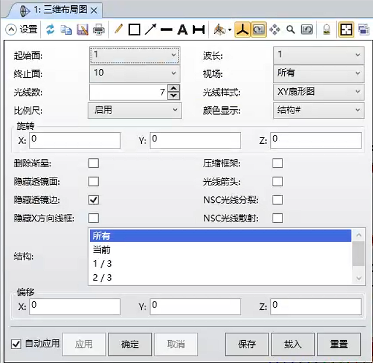Click the 结构 list scroll down arrow
The image size is (373, 363).
(358, 278)
